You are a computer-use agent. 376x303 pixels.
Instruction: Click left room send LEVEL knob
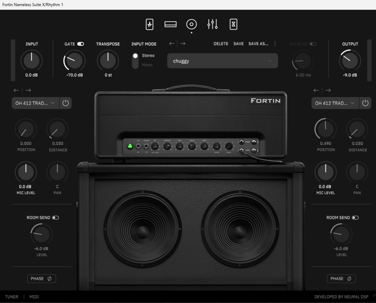point(42,234)
